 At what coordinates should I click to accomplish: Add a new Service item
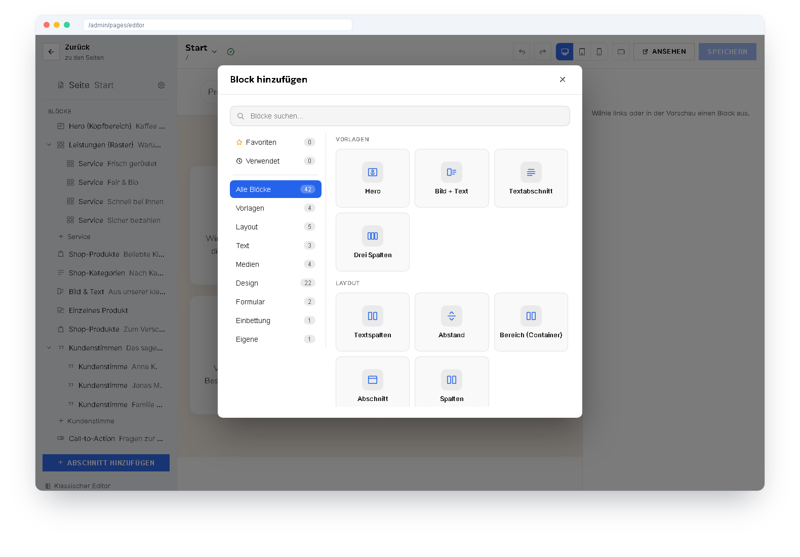click(x=74, y=236)
